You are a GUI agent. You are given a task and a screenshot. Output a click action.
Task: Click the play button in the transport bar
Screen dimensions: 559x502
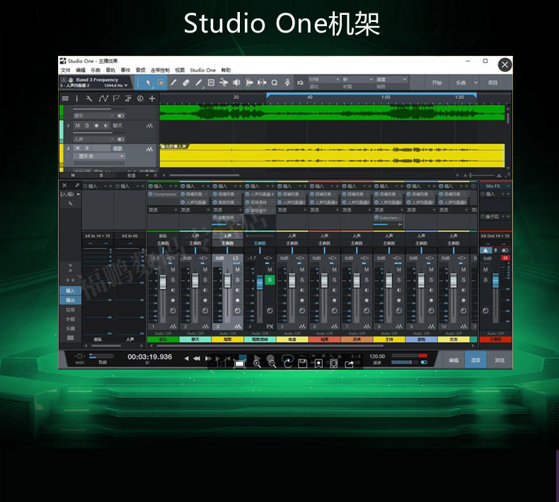tap(257, 357)
